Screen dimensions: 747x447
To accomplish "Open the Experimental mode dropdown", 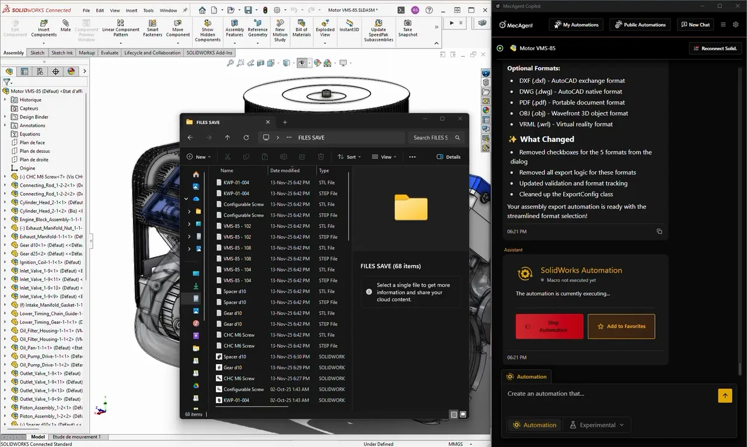I will (x=597, y=425).
